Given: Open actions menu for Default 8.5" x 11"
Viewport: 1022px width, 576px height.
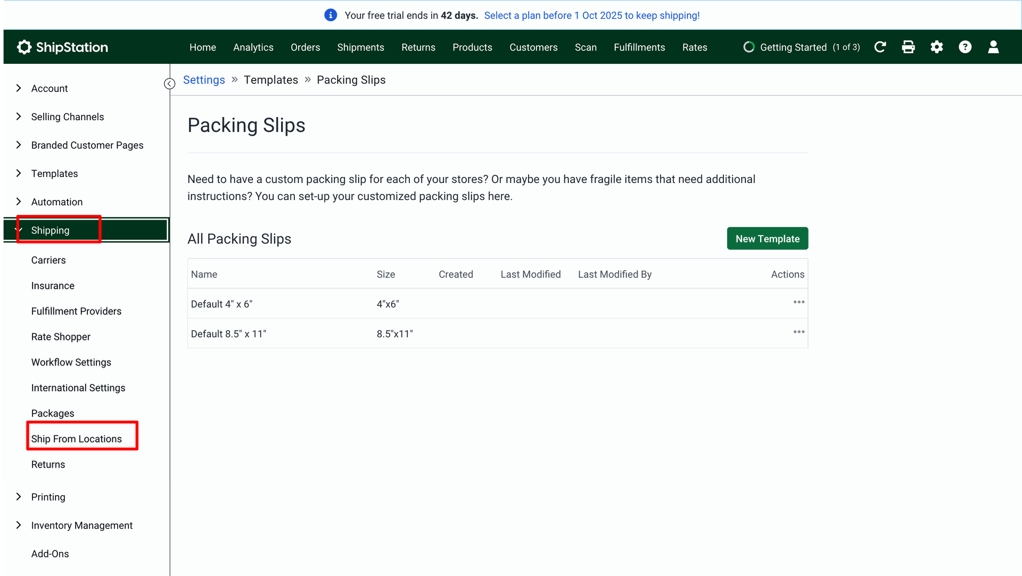Looking at the screenshot, I should coord(798,332).
